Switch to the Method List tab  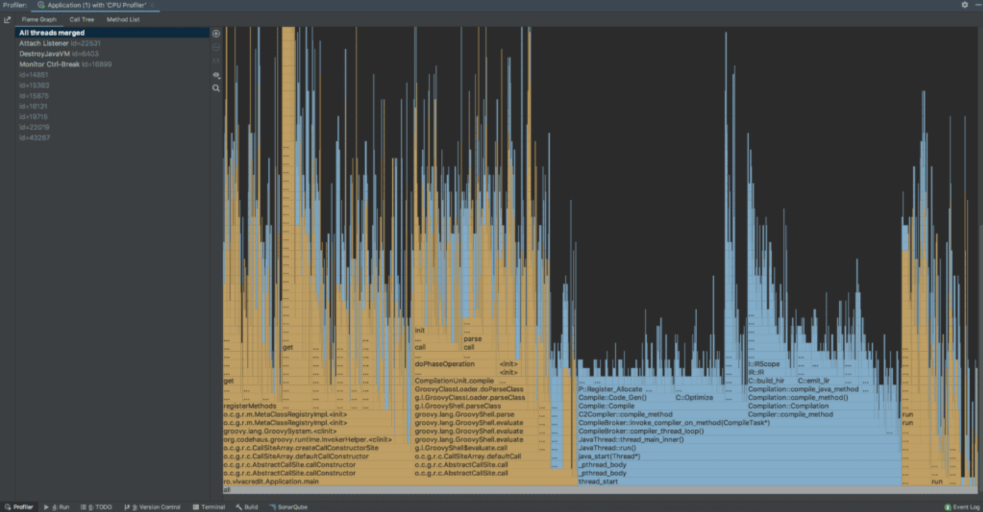(123, 20)
